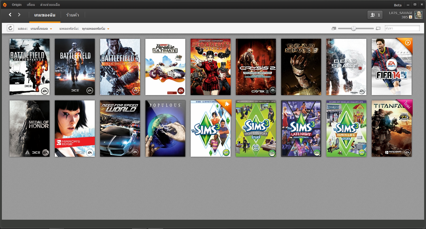Click the Beta label in title bar
426x229 pixels.
pyautogui.click(x=398, y=5)
